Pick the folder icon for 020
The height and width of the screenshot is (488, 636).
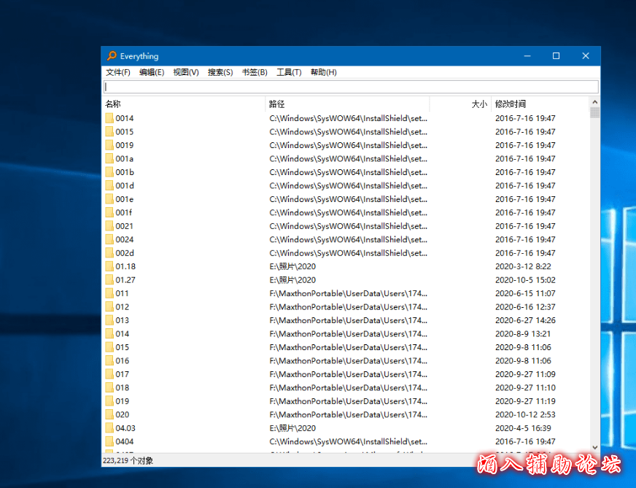[109, 414]
